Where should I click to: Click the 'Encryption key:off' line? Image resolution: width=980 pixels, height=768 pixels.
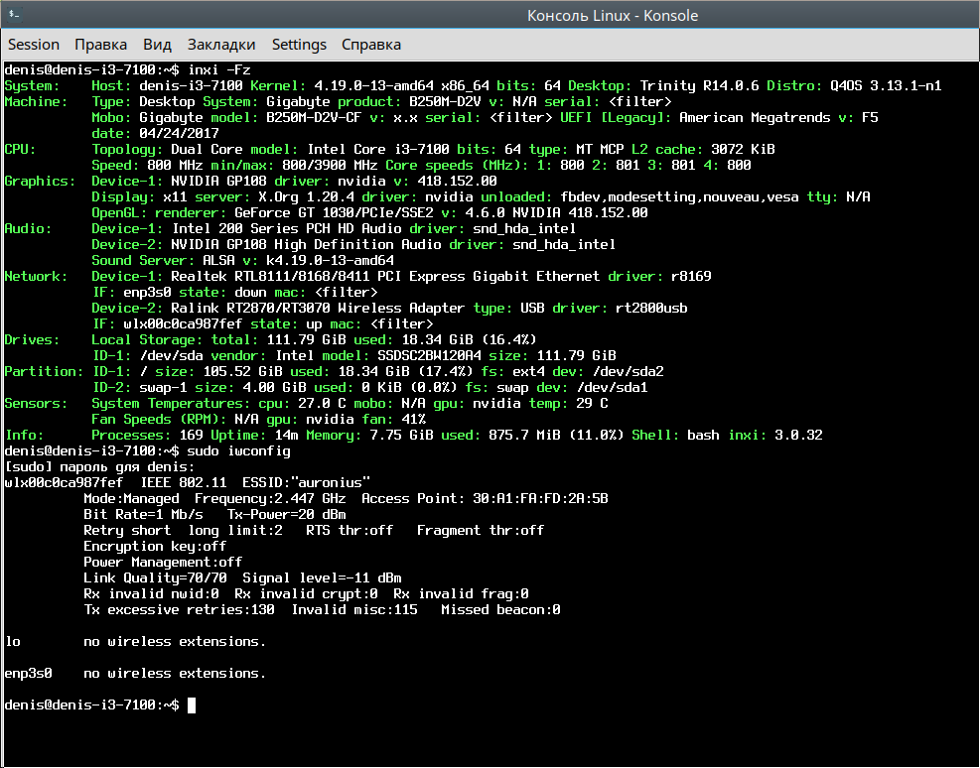point(155,547)
